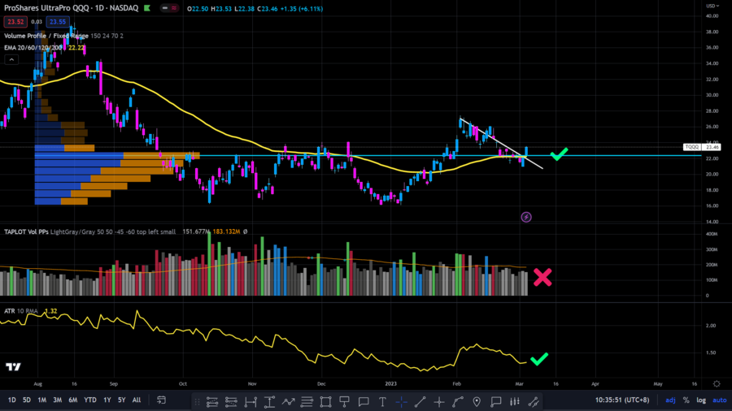Set range to 3M
This screenshot has width=732, height=411.
tap(58, 400)
